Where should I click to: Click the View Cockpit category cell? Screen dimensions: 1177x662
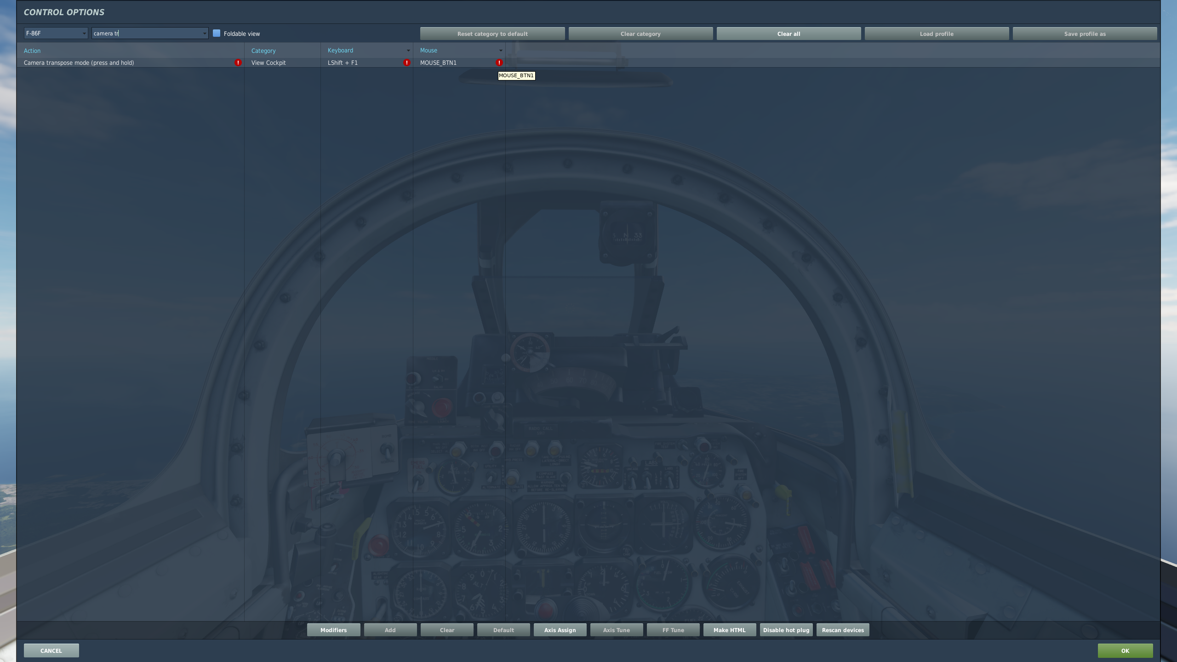click(x=282, y=63)
